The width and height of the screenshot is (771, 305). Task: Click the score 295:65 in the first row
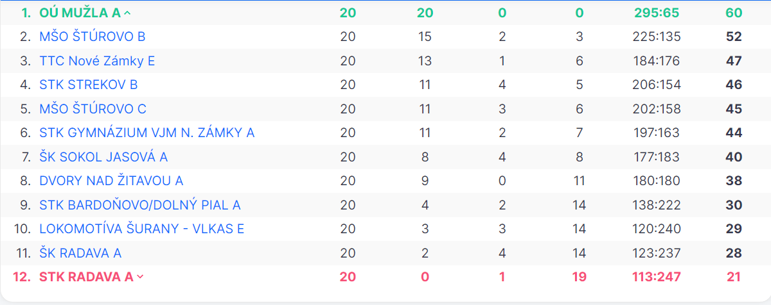click(657, 13)
